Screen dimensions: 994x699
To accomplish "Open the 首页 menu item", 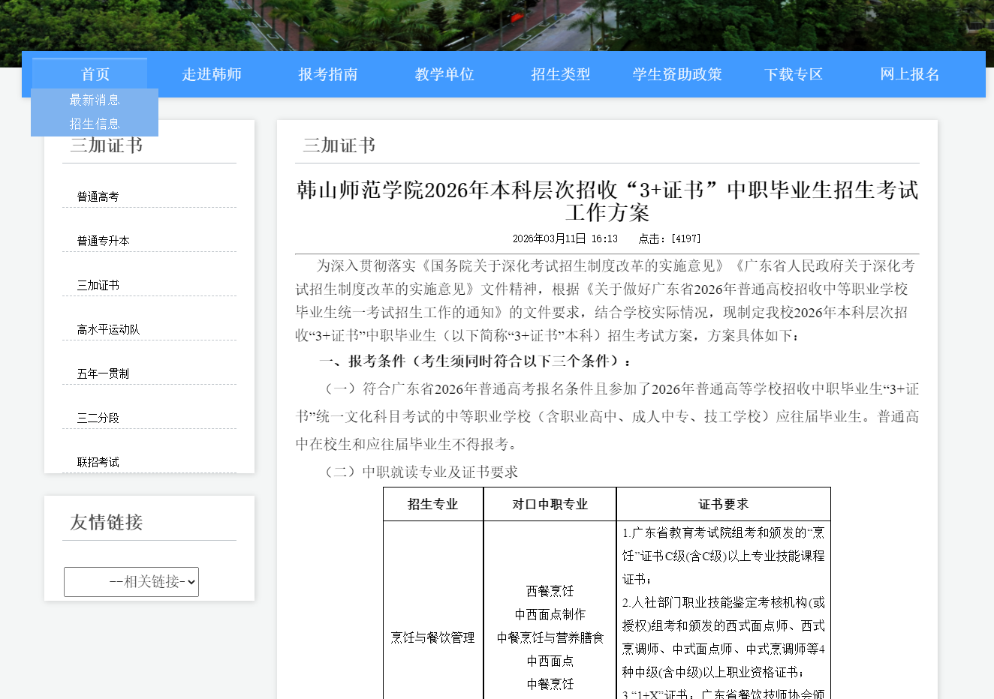I will [x=94, y=74].
